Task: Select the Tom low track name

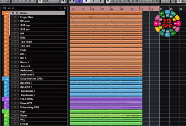Action: click(25, 46)
